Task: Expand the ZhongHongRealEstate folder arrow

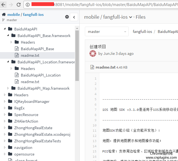Action: click(x=5, y=128)
